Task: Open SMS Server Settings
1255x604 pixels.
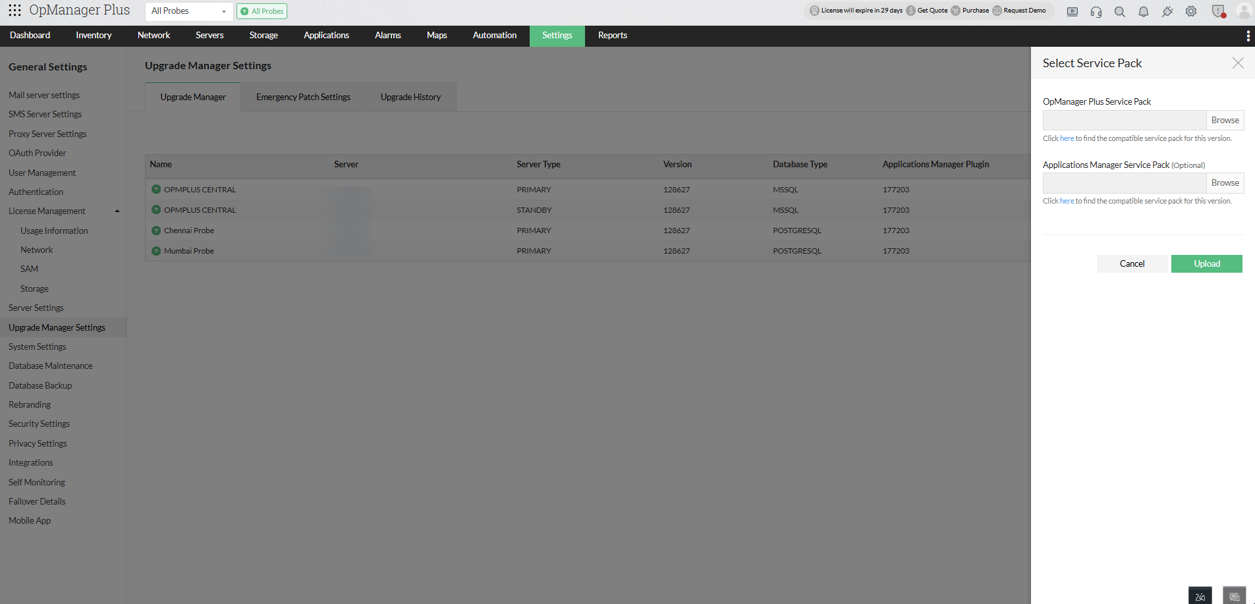Action: (x=45, y=114)
